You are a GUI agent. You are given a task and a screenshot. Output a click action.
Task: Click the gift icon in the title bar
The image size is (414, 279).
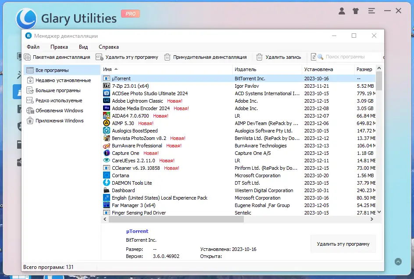pos(356,11)
